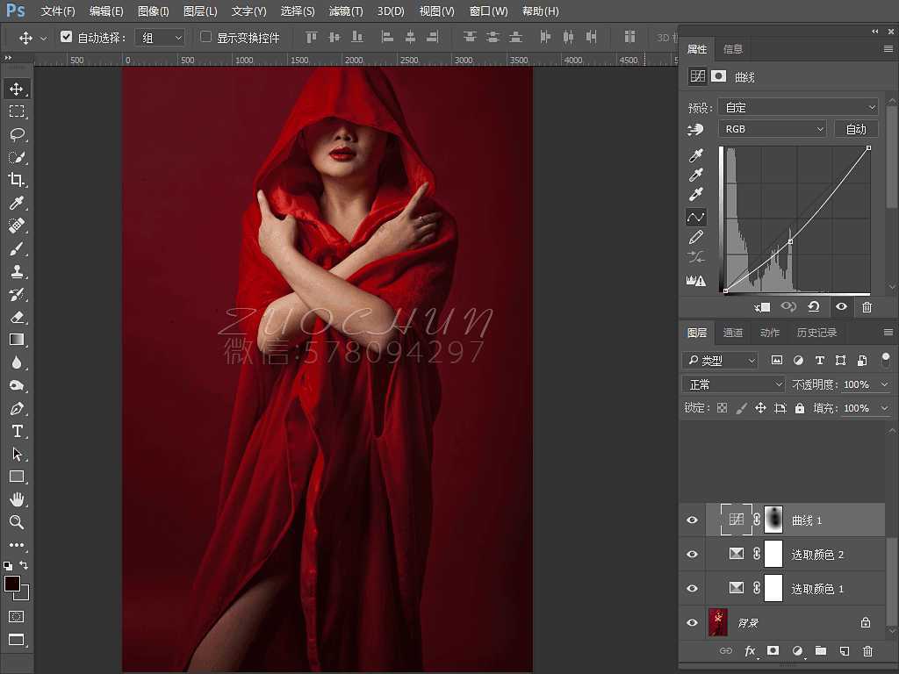The image size is (899, 674).
Task: Open Add layer mask icon at panel bottom
Action: coord(772,651)
